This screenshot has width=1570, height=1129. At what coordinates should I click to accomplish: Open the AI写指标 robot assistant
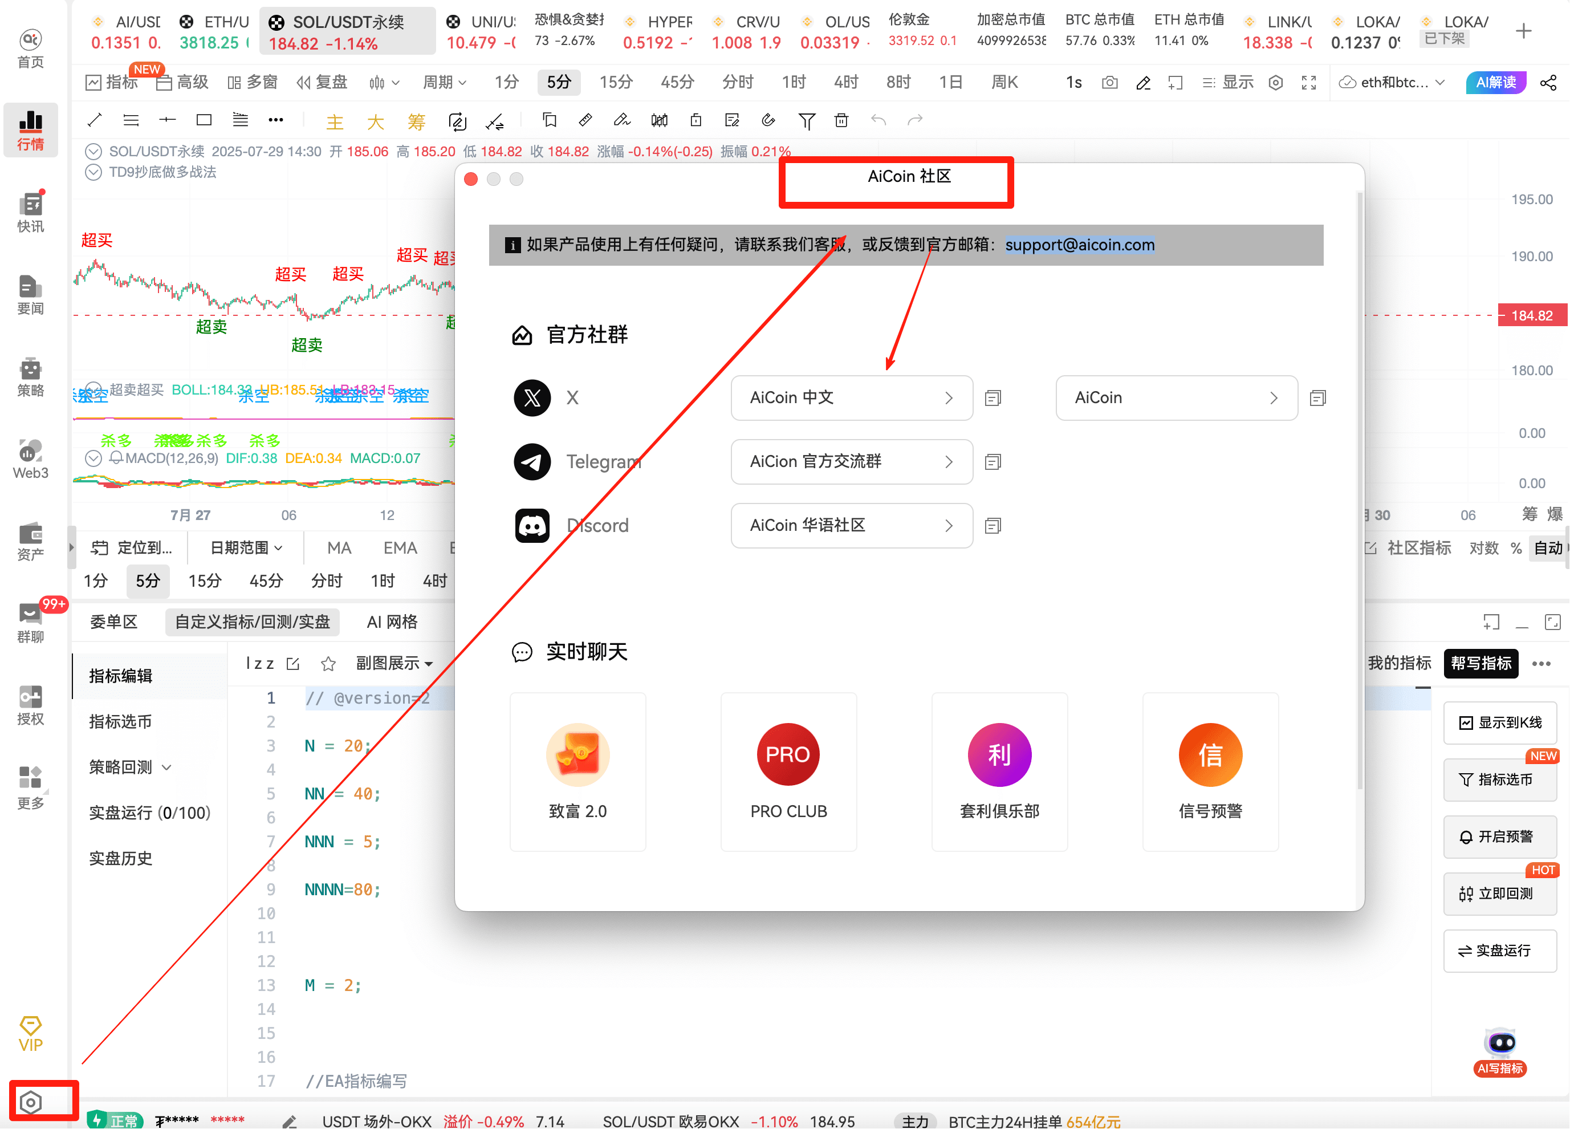pyautogui.click(x=1500, y=1051)
